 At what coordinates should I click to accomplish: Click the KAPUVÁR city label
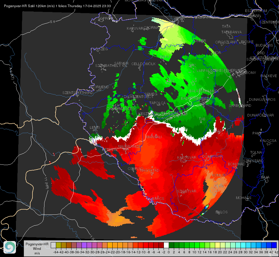pos(135,29)
